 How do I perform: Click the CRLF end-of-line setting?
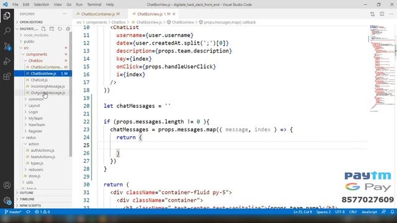353,212
